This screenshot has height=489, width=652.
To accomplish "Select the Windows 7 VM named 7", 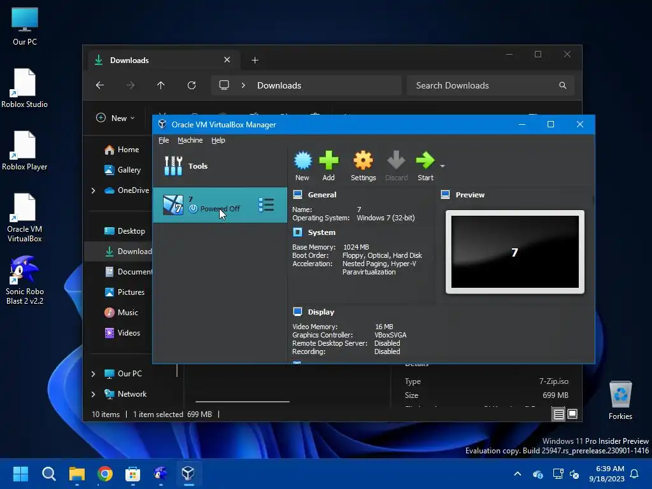I will tap(220, 204).
